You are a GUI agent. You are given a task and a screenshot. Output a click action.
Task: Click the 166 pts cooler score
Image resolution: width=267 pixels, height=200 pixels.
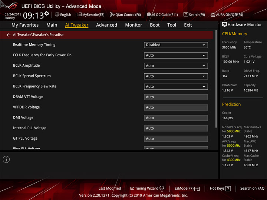coord(227,118)
